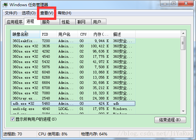Sort processes by CPU column

click(83, 34)
